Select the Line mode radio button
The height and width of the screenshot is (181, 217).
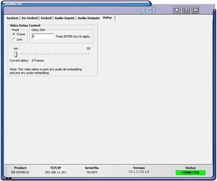point(14,39)
